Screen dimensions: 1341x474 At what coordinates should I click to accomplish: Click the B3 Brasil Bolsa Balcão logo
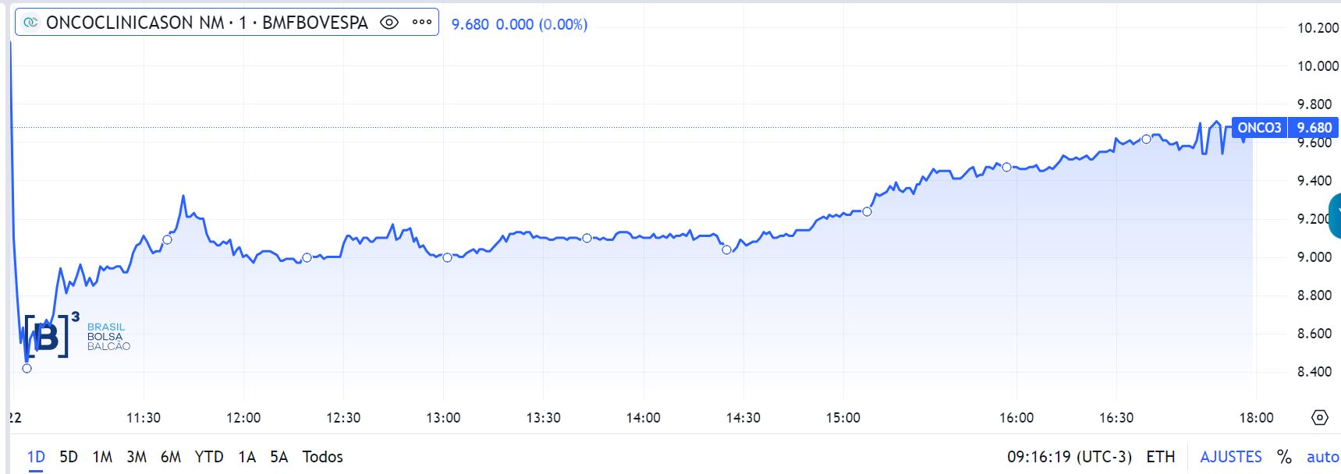[x=76, y=337]
